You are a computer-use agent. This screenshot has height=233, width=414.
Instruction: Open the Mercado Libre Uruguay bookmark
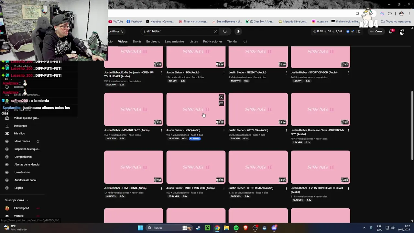[x=293, y=22]
